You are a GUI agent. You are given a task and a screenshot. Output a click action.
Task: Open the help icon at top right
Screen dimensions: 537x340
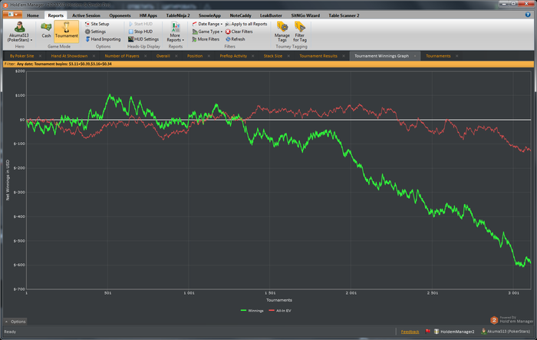point(528,15)
